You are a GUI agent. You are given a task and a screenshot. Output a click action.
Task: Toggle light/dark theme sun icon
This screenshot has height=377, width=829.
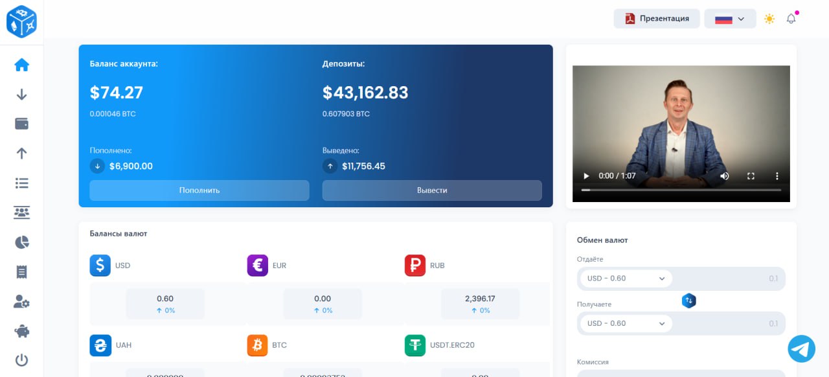tap(769, 19)
